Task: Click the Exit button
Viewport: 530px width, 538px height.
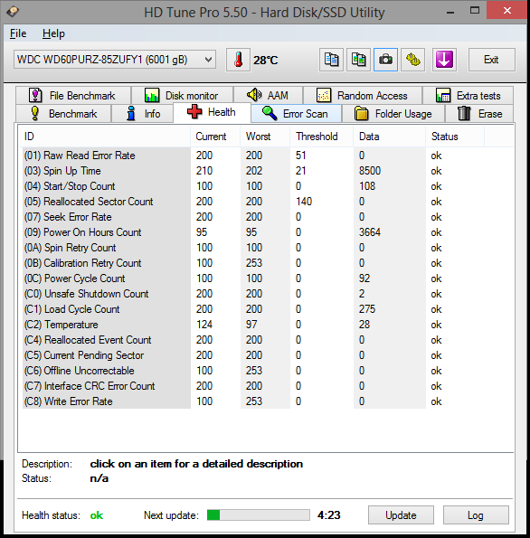Action: point(491,60)
